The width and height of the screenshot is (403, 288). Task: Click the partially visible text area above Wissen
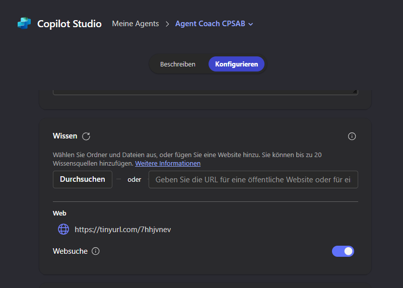[x=206, y=92]
